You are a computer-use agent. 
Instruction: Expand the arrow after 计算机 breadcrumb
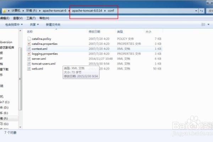click(x=23, y=11)
